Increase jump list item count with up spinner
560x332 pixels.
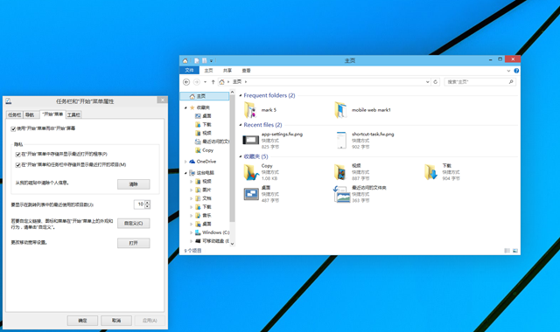[x=148, y=202]
